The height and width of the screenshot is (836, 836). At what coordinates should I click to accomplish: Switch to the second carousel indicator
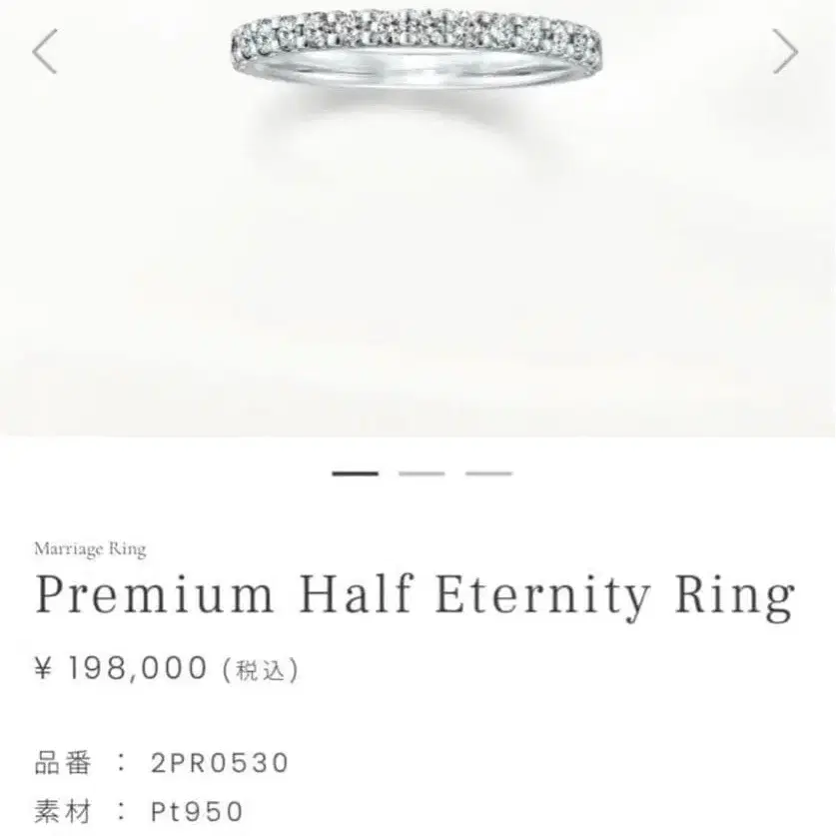[x=421, y=473]
